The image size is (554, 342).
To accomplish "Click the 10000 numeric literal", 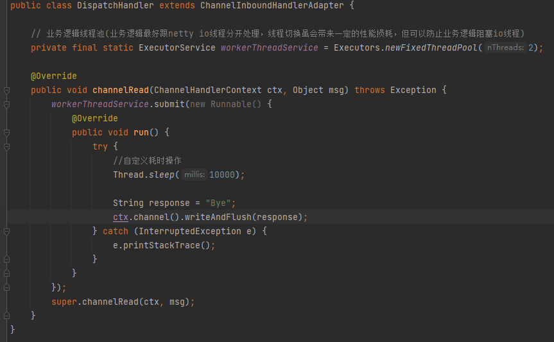I will 222,175.
